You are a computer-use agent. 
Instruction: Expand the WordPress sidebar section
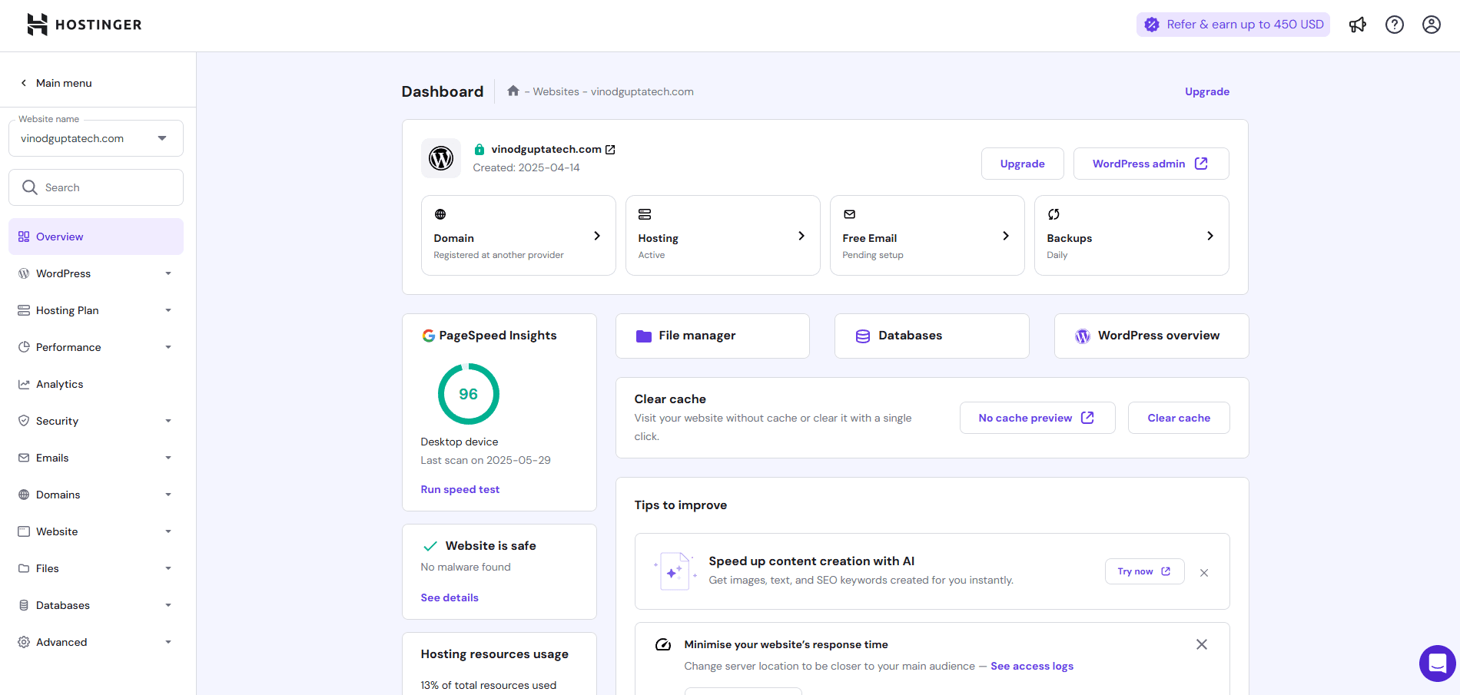(x=96, y=273)
